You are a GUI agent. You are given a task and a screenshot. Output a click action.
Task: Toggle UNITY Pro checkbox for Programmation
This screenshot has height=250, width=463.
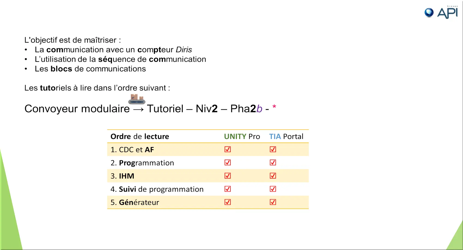click(228, 162)
